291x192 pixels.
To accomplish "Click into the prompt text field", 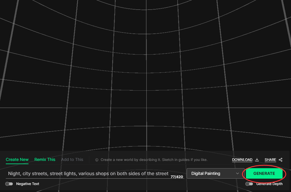I will [88, 174].
